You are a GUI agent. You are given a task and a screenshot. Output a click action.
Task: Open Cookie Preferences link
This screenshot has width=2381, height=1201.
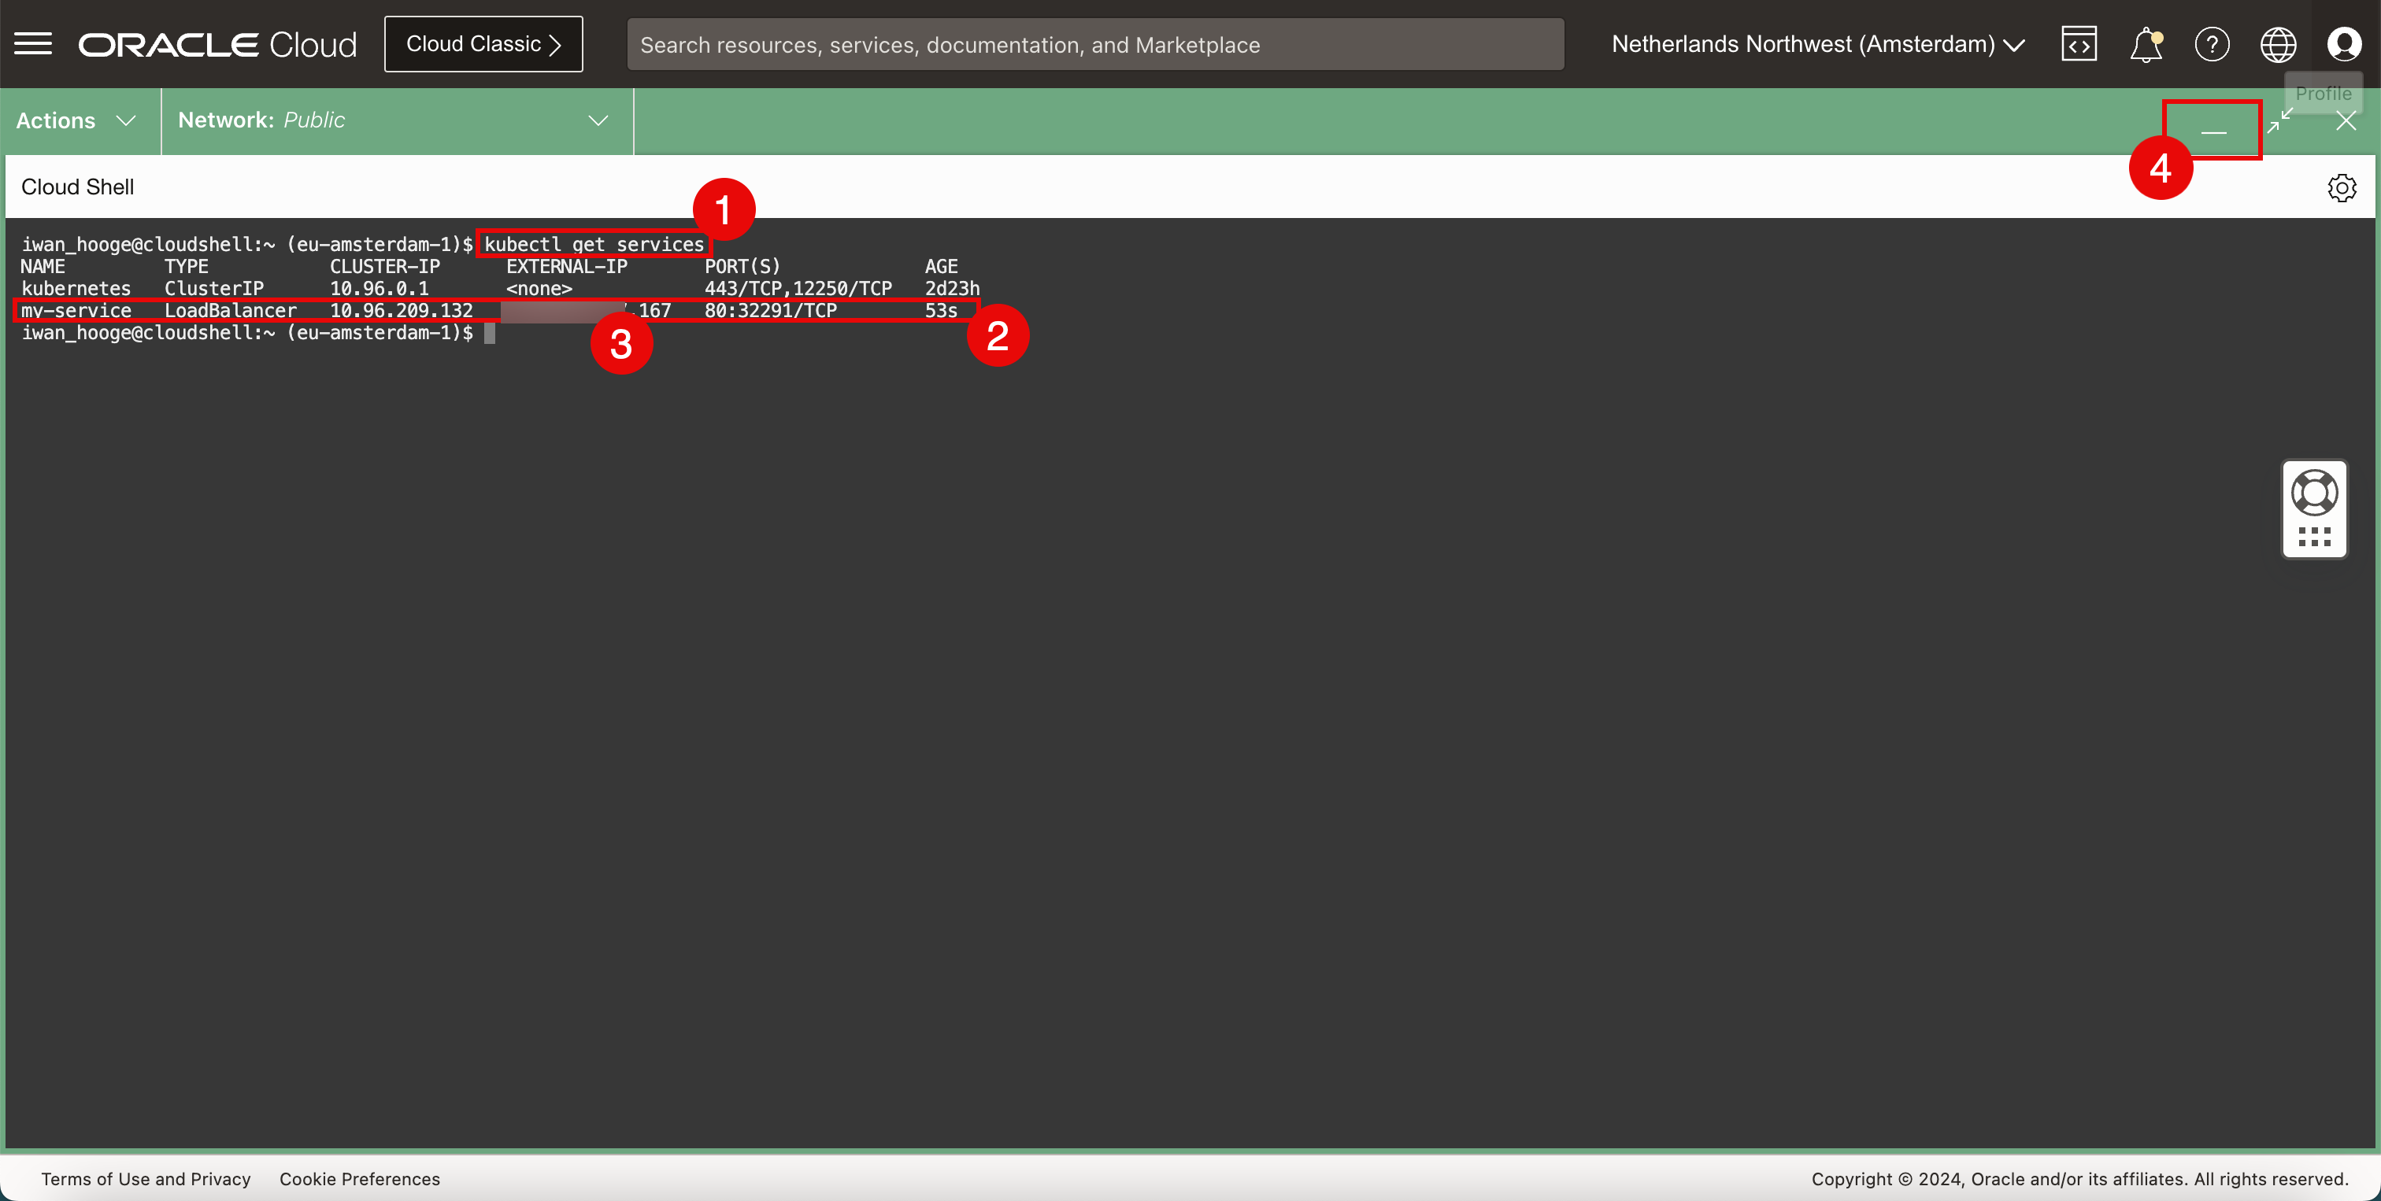point(360,1179)
